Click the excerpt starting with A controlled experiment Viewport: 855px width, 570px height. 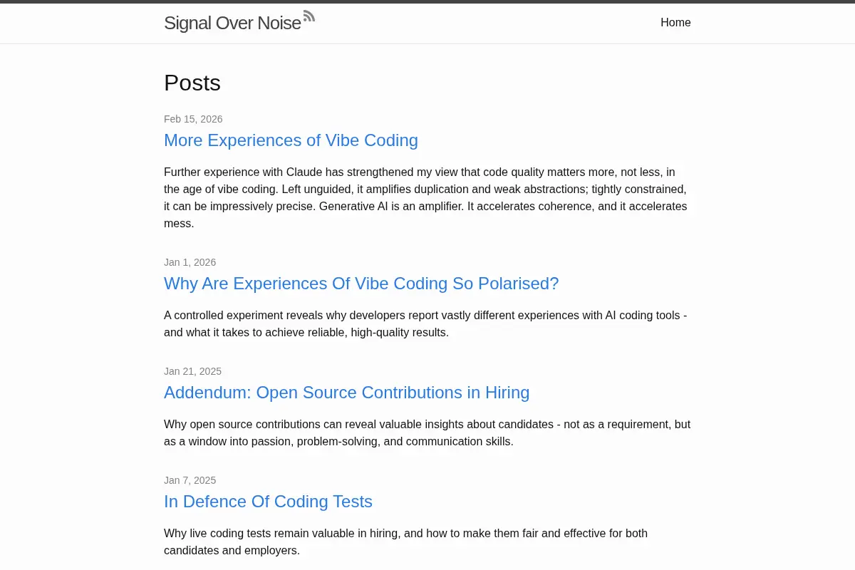tap(425, 324)
